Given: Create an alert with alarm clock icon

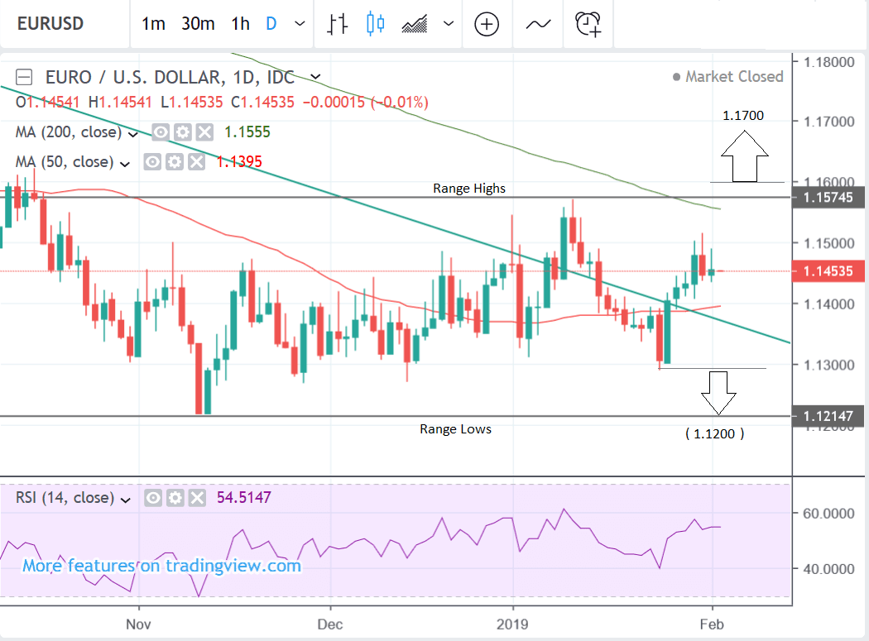Looking at the screenshot, I should [x=588, y=24].
